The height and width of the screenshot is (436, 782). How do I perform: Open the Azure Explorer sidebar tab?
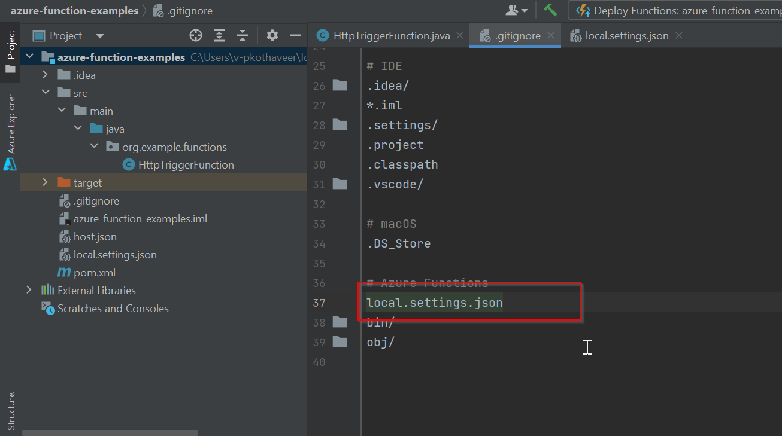(x=10, y=124)
